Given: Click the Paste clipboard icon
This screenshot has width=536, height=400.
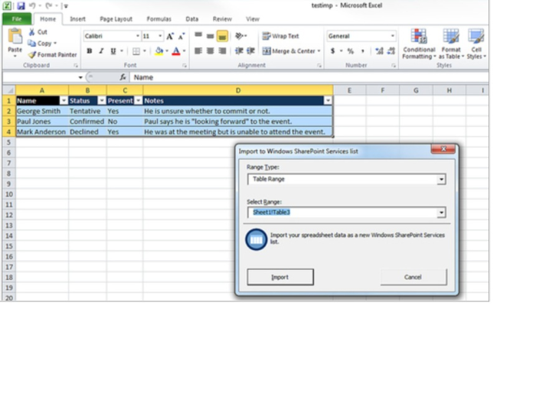Looking at the screenshot, I should [15, 37].
